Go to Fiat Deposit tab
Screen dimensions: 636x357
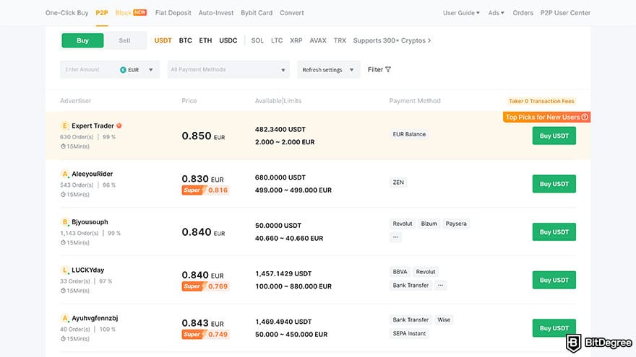(x=173, y=13)
